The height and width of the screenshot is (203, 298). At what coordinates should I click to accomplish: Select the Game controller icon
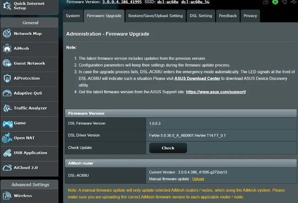[7, 124]
